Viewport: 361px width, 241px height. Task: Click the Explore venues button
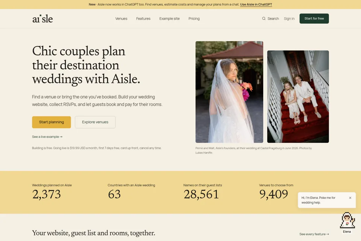point(95,122)
